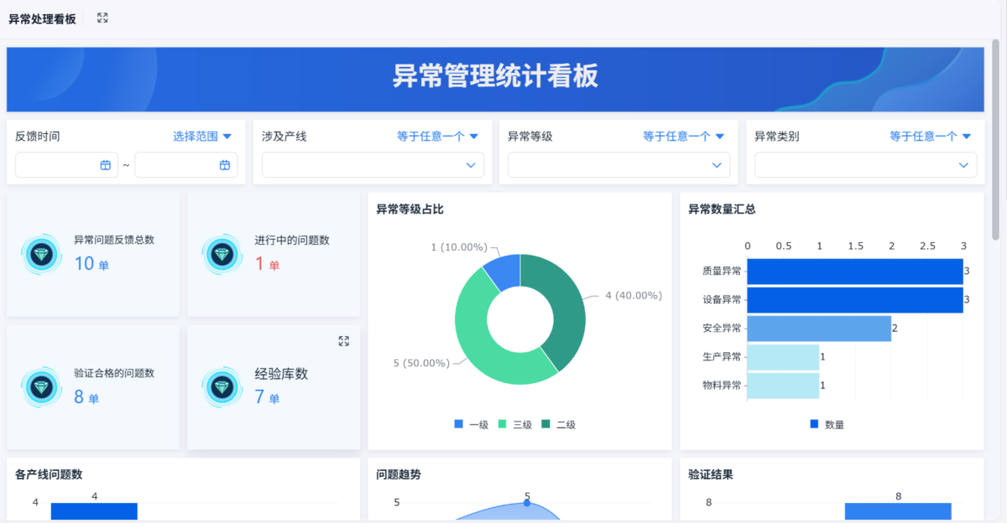Click fullscreen icon beside 异常处理看板 title
The image size is (1007, 523).
point(102,18)
